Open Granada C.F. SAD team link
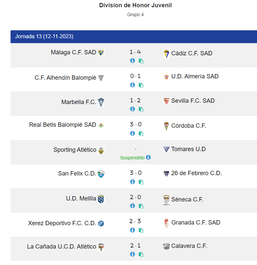The image size is (257, 265). click(x=196, y=223)
